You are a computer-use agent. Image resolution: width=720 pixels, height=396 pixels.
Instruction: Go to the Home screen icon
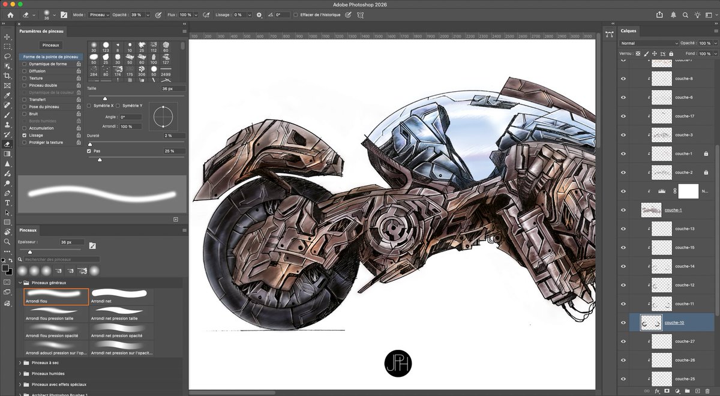pyautogui.click(x=10, y=14)
